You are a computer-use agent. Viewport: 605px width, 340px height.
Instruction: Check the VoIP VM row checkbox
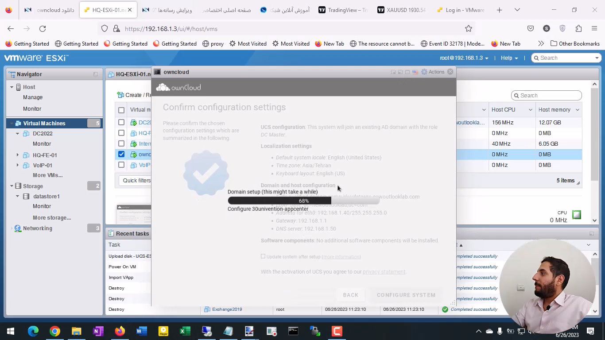[x=121, y=165]
